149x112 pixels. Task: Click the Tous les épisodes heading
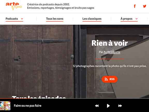(39, 97)
